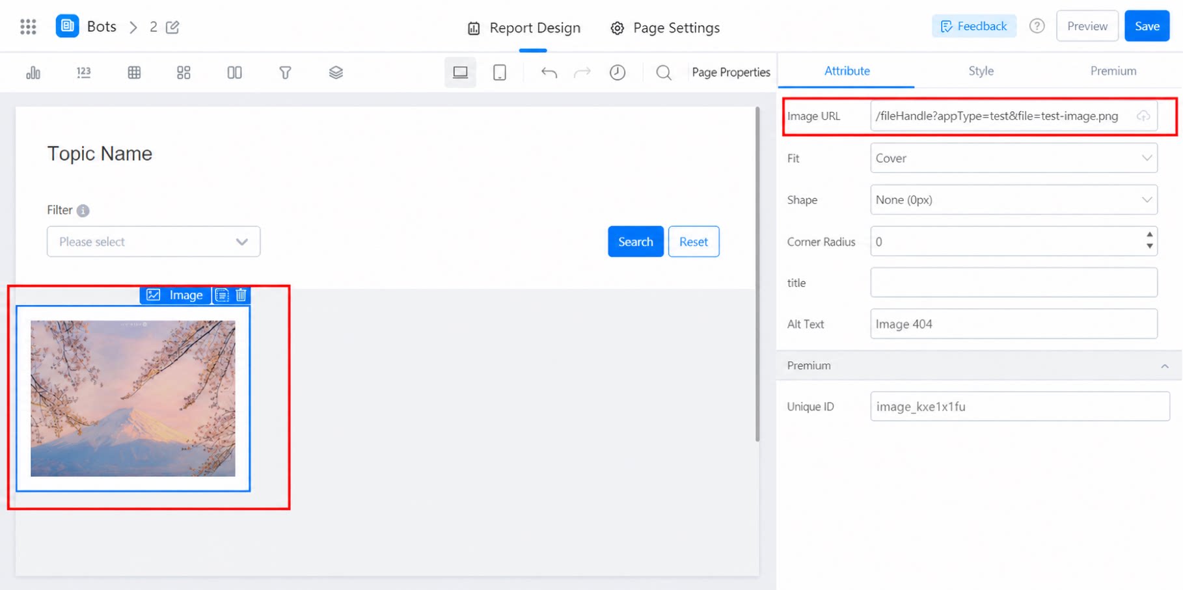Open version history clock icon

click(618, 72)
